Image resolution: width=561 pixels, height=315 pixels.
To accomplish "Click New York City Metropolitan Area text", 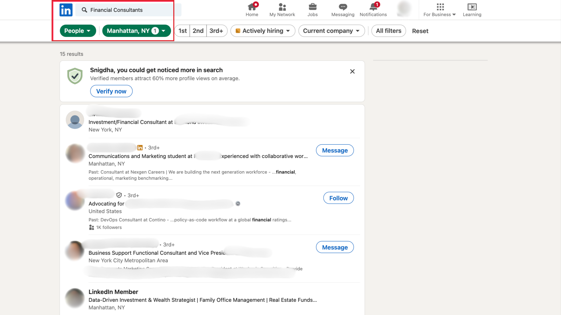I will [x=128, y=260].
